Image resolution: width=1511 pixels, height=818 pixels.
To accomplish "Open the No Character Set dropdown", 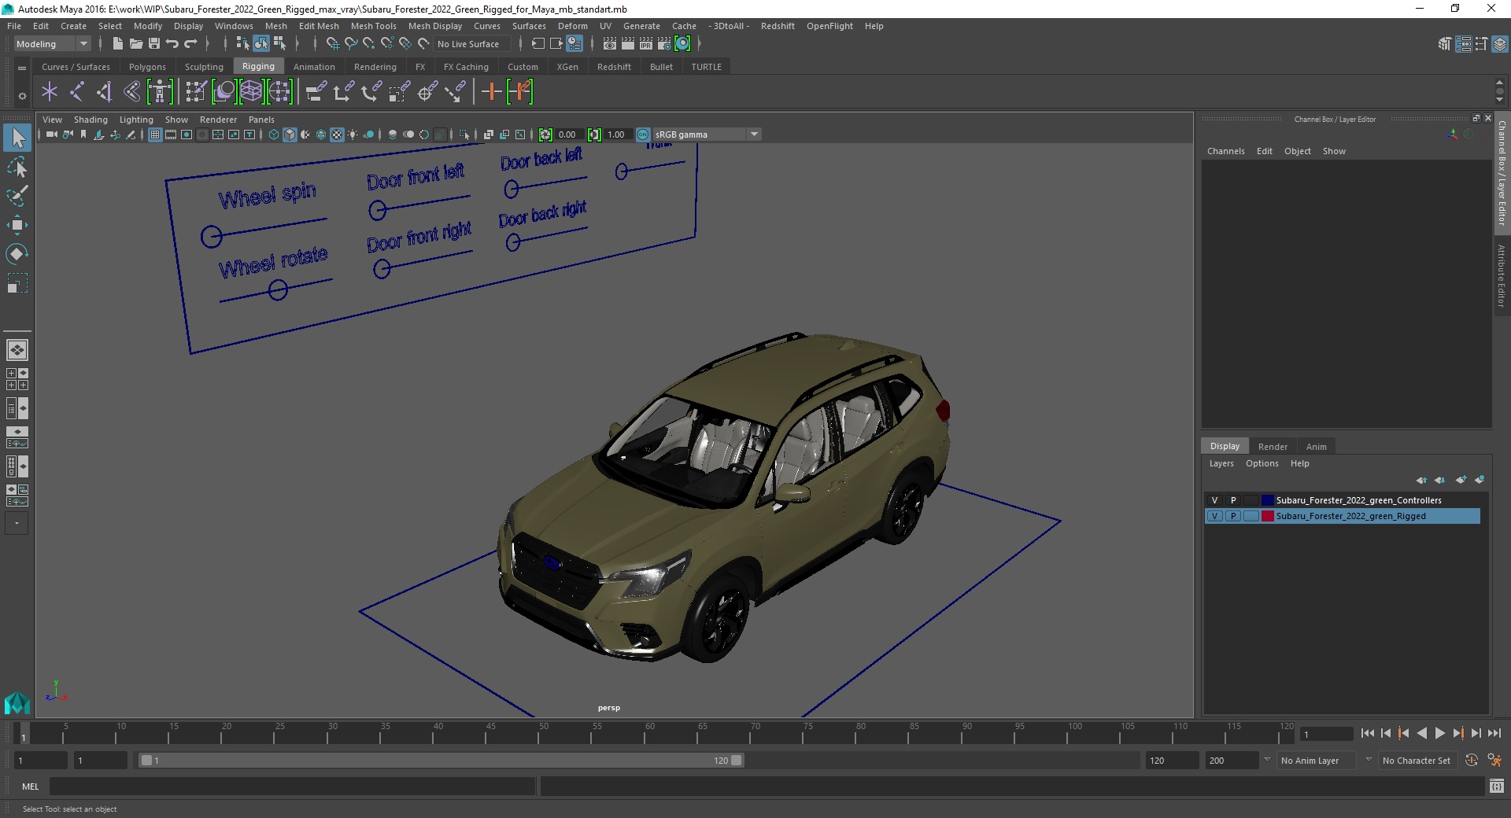I will [1417, 761].
